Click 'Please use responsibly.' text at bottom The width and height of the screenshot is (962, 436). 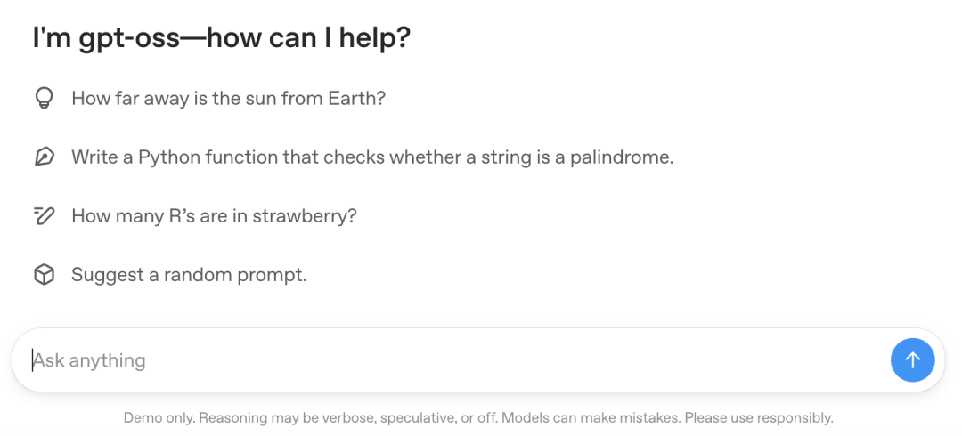click(759, 418)
